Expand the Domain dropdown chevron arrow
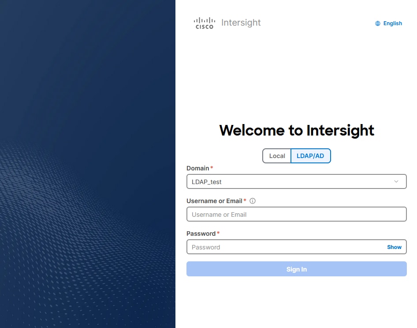Image resolution: width=417 pixels, height=328 pixels. coord(396,181)
